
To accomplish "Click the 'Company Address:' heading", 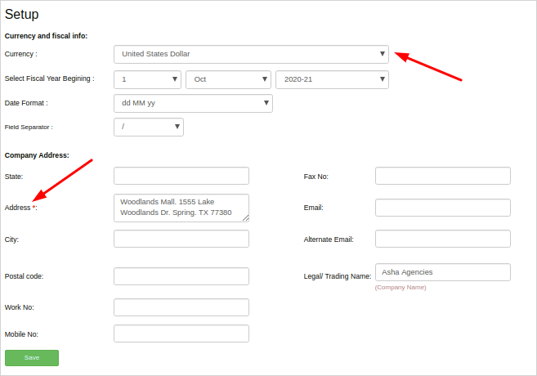I will pyautogui.click(x=37, y=155).
